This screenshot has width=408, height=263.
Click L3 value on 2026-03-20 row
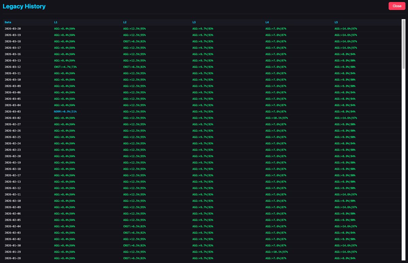coord(203,29)
